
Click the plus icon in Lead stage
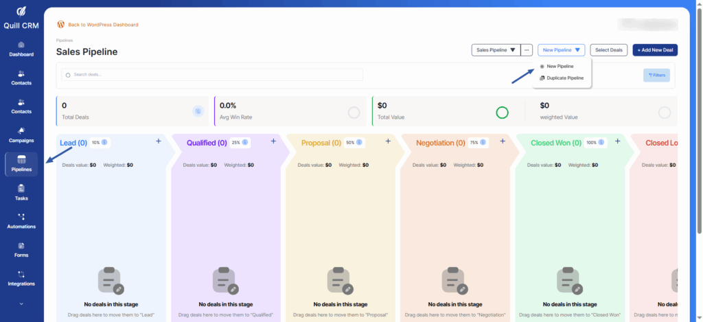click(x=159, y=141)
